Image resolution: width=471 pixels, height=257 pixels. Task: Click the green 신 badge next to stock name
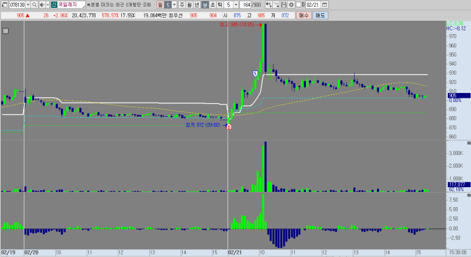click(54, 5)
